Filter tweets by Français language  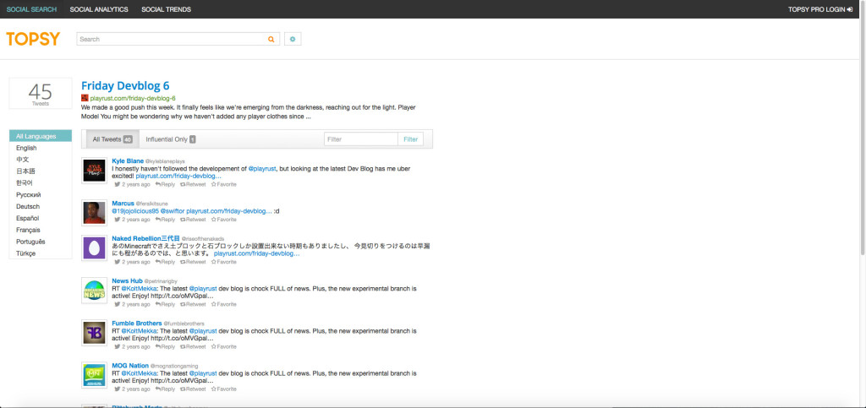coord(41,230)
